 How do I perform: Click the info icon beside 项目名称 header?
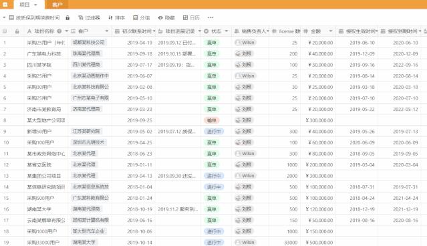pos(59,31)
